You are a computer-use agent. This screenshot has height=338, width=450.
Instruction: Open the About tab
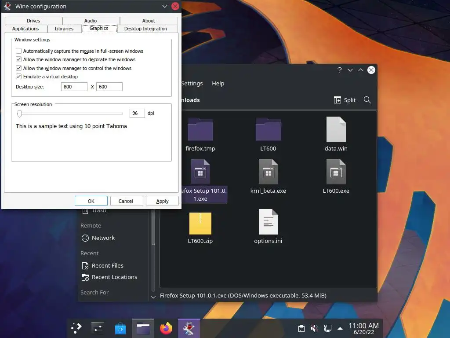point(149,21)
